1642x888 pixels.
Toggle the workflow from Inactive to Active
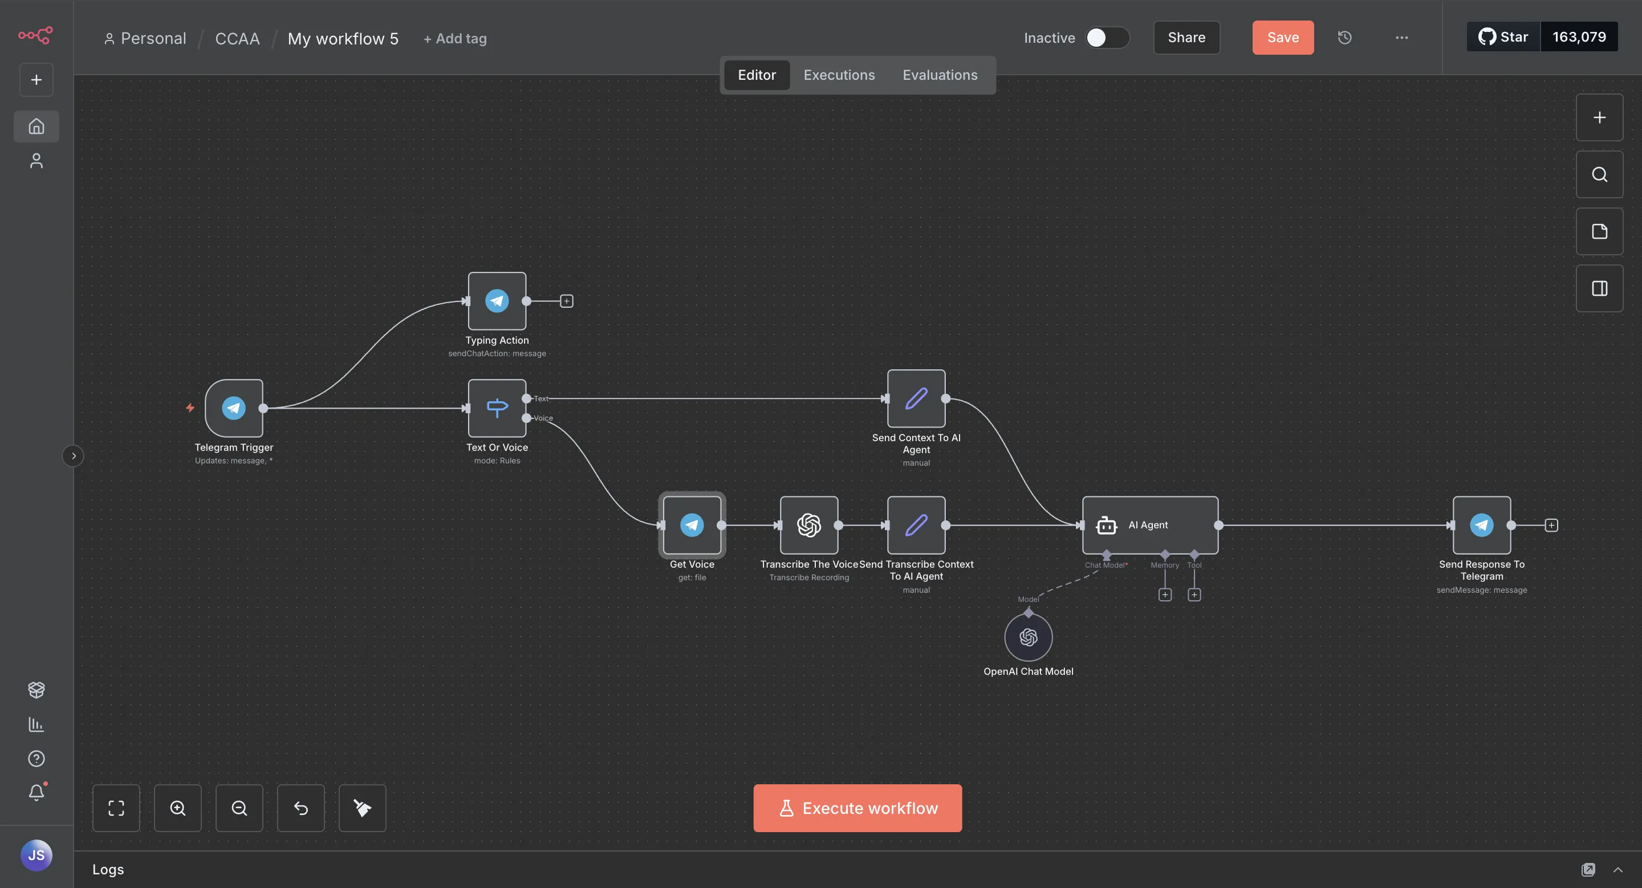(x=1108, y=38)
